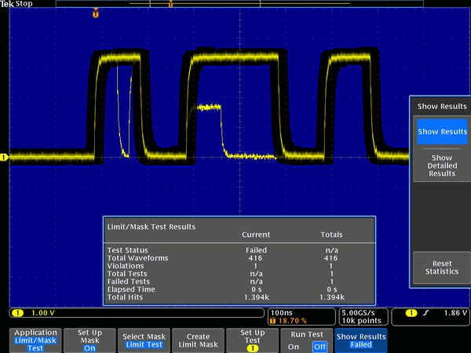Click the channel 1 badge showing 1.00 V
Image resolution: width=471 pixels, height=353 pixels.
(x=31, y=314)
